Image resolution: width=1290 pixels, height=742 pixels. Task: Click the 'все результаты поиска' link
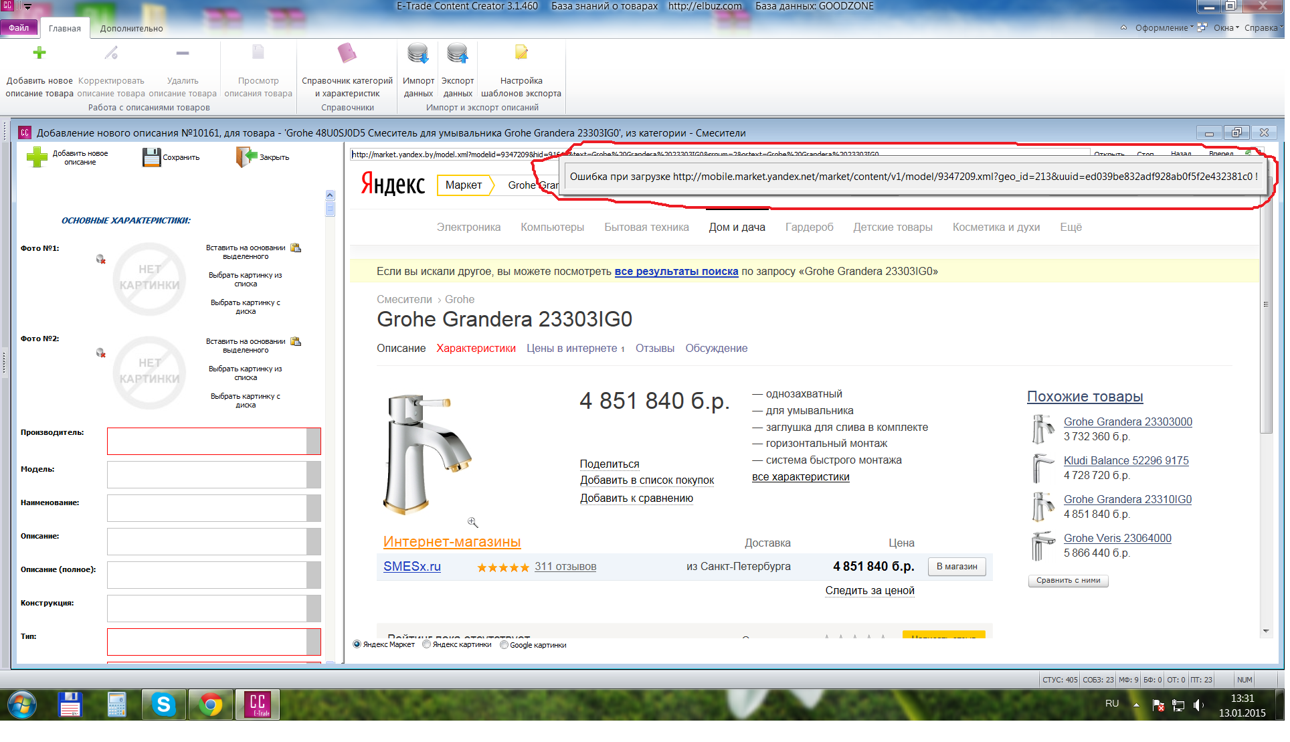point(676,271)
